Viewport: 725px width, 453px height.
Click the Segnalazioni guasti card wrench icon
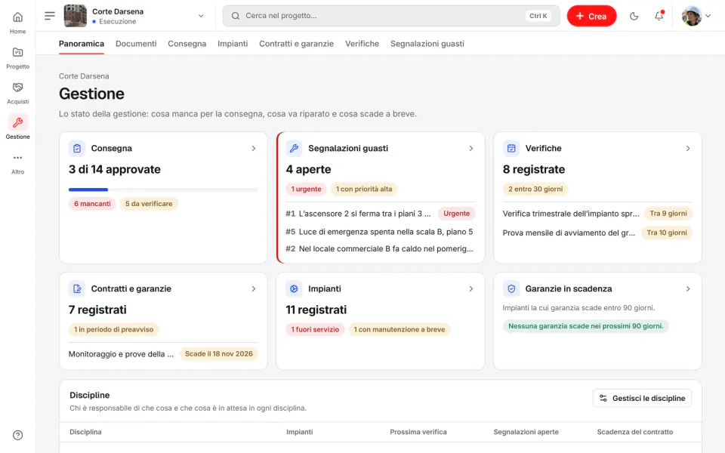click(294, 149)
